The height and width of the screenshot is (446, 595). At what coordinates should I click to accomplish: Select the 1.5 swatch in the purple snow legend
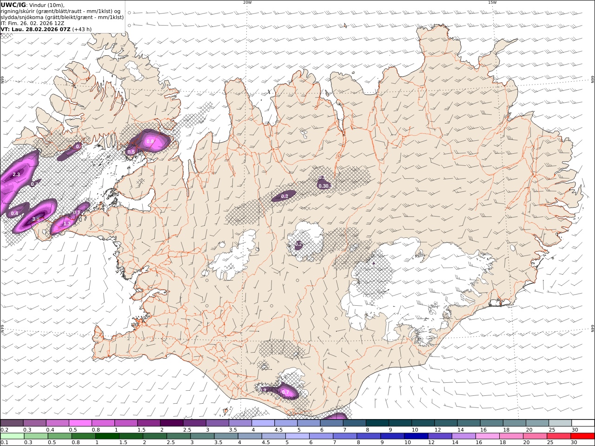tap(149, 423)
